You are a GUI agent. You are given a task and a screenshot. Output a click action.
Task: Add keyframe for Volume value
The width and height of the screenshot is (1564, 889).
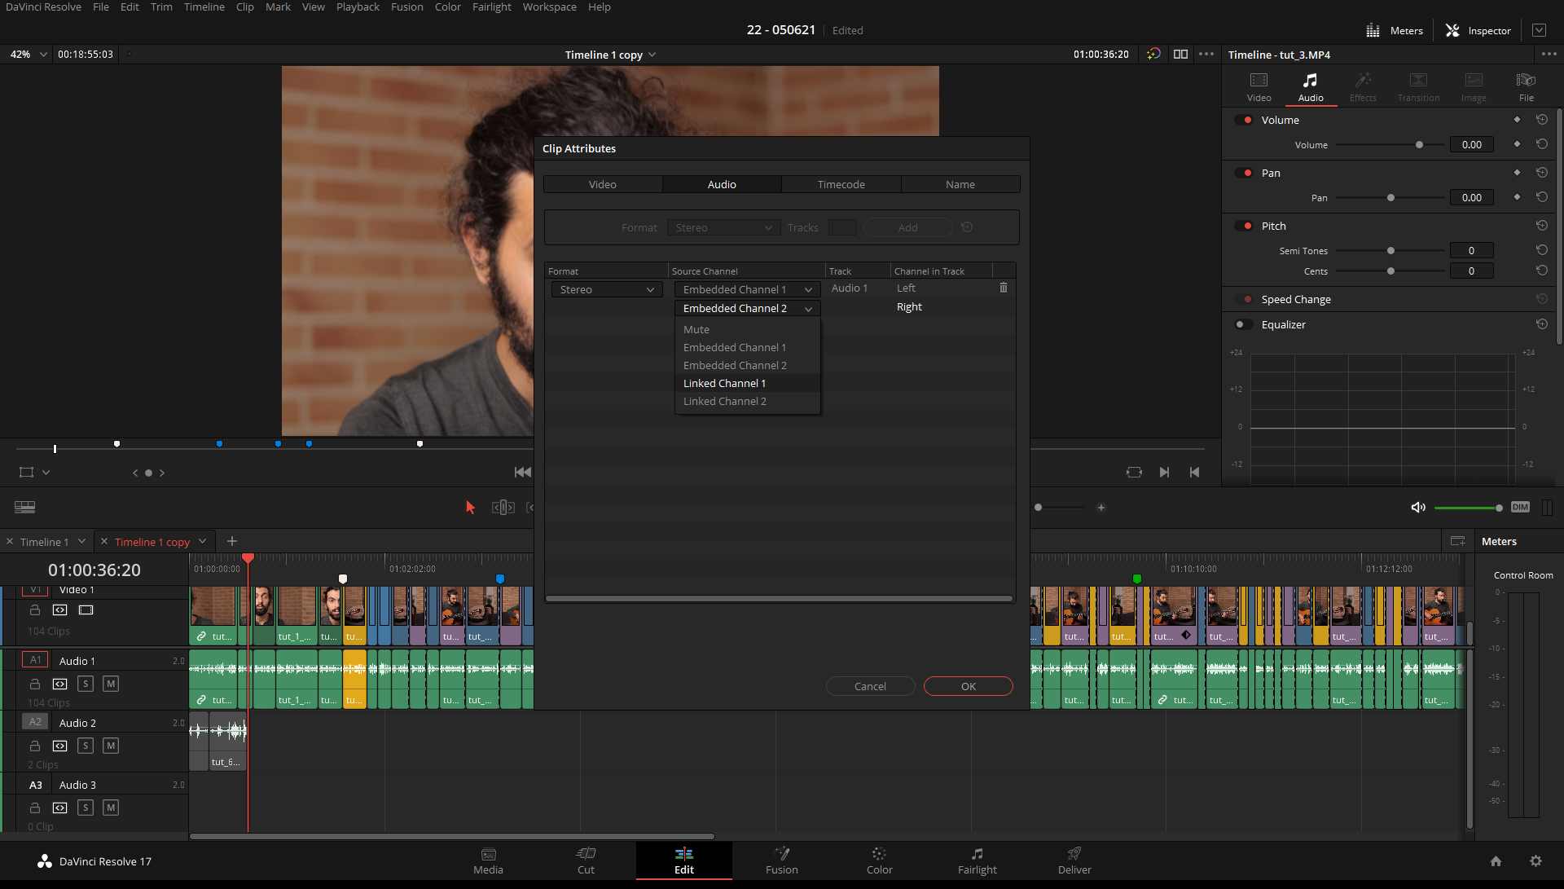click(x=1517, y=144)
